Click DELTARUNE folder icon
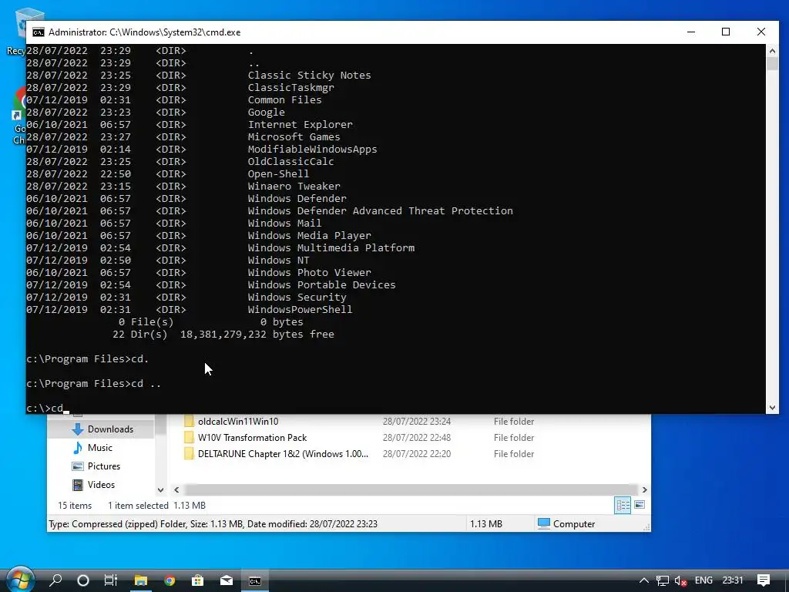 click(x=190, y=453)
